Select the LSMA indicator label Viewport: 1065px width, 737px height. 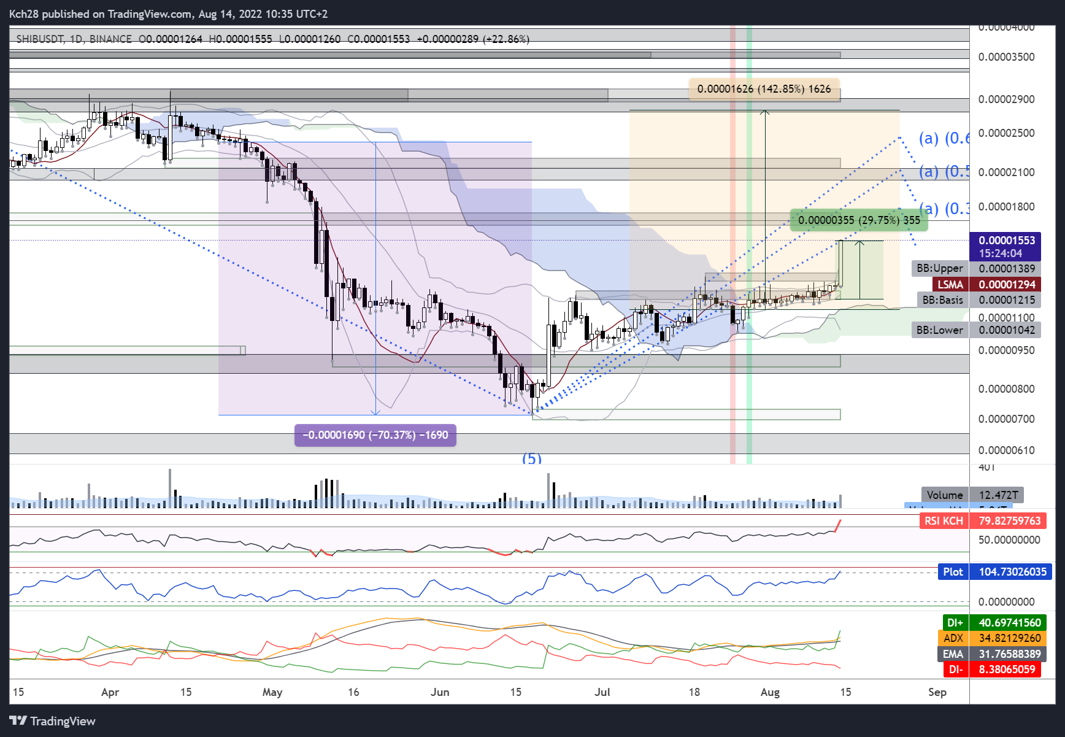tap(950, 284)
